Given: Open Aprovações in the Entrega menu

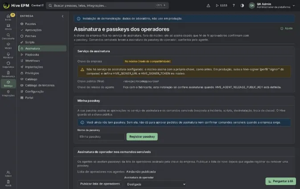Looking at the screenshot, I should point(42,30).
